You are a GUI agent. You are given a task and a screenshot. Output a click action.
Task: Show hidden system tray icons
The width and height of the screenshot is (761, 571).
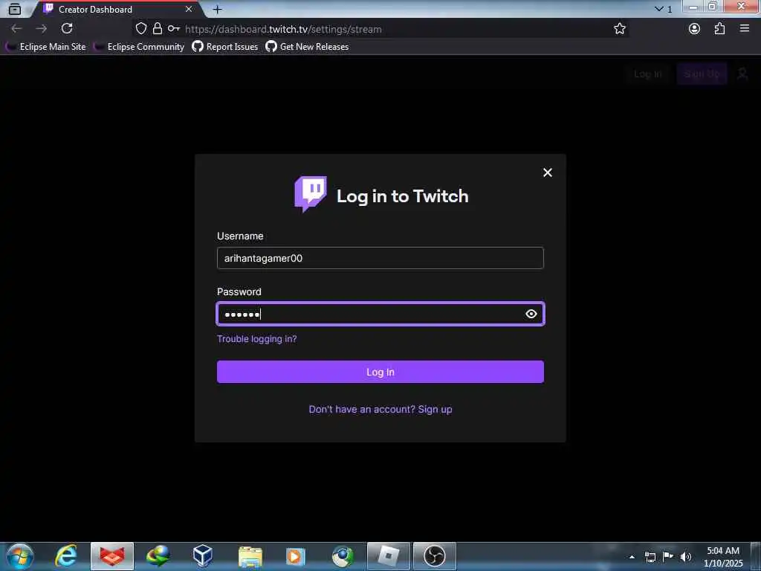pos(632,557)
